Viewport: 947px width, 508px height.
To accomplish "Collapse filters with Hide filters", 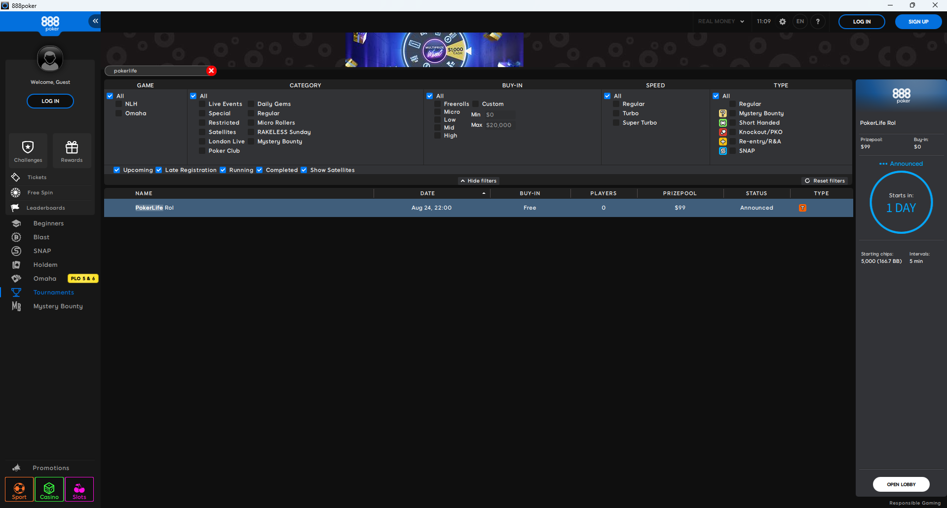I will point(479,181).
